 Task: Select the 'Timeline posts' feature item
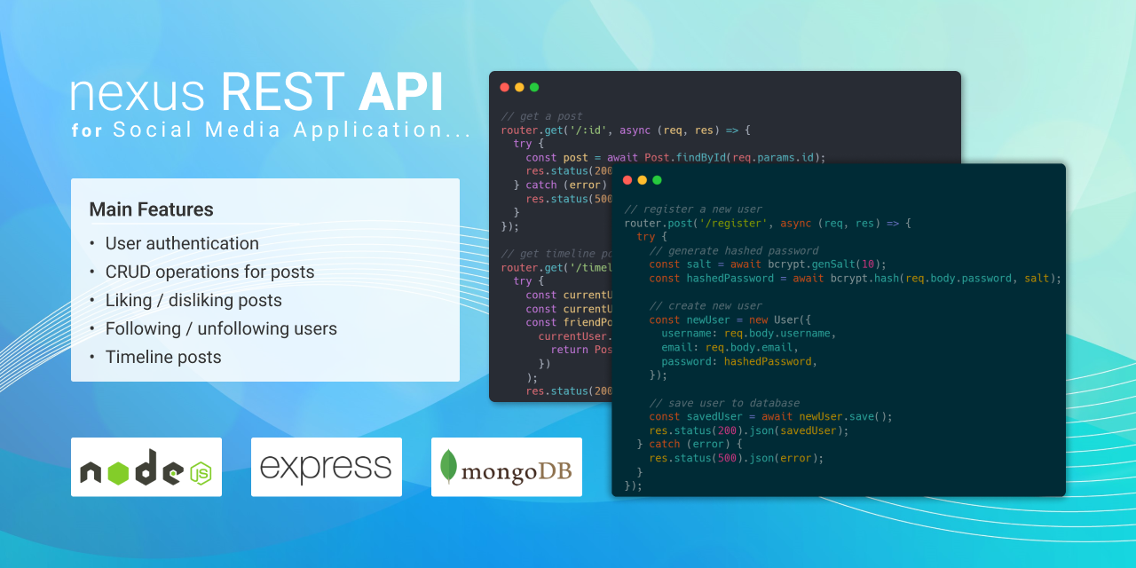163,357
